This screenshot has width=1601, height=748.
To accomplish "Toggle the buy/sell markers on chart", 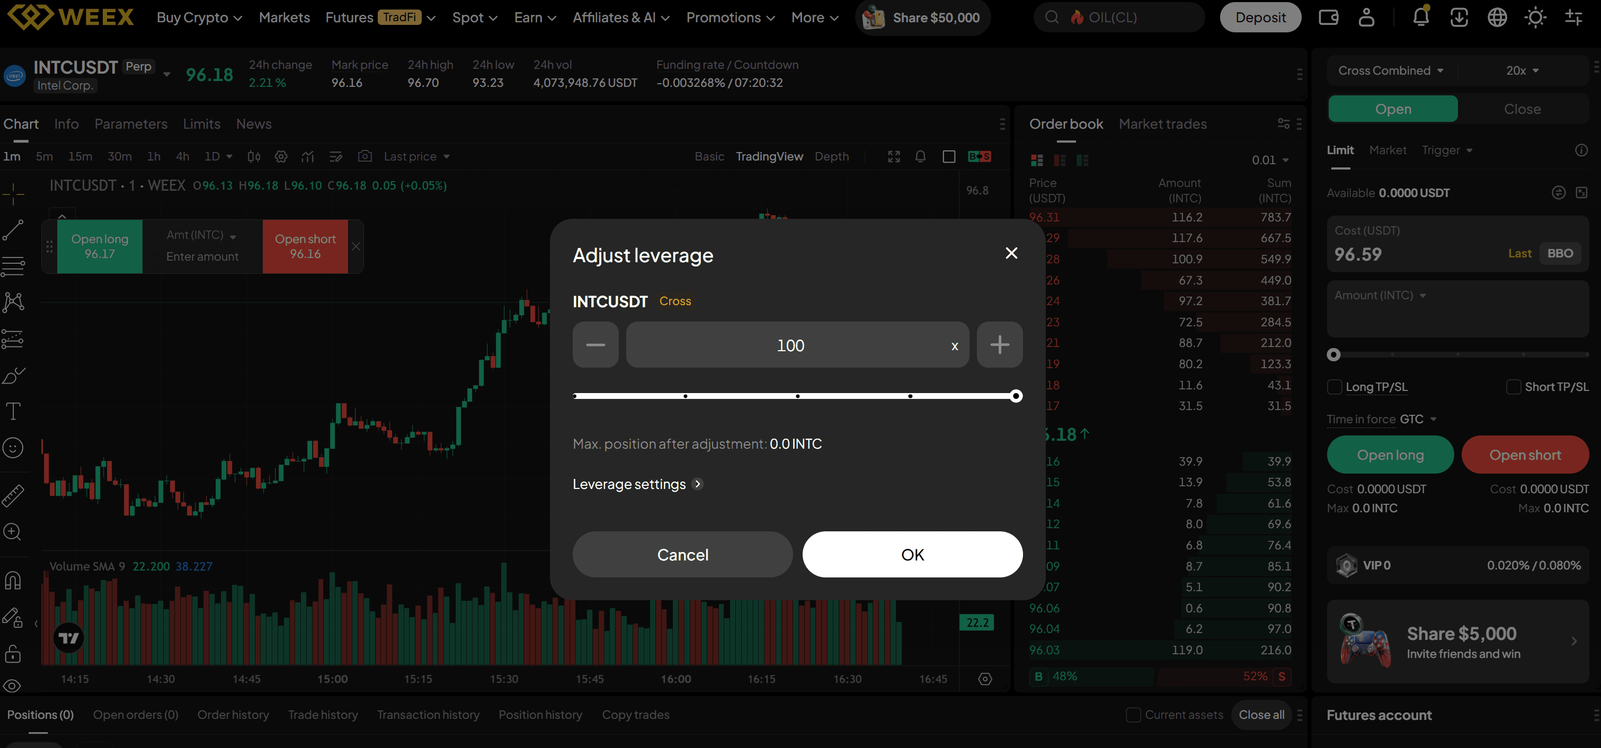I will pyautogui.click(x=979, y=157).
